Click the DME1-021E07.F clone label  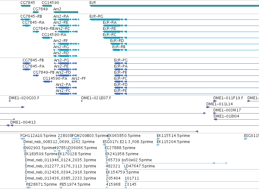(x=96, y=98)
